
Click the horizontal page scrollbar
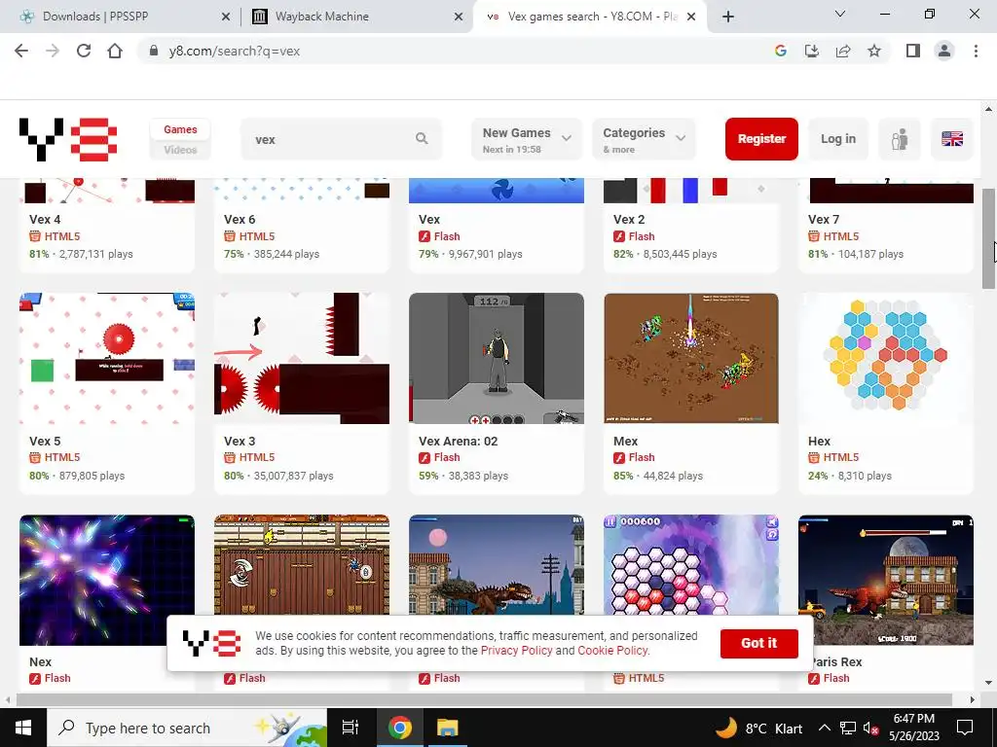coord(483,699)
